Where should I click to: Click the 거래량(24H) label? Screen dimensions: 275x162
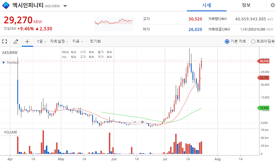(217, 19)
